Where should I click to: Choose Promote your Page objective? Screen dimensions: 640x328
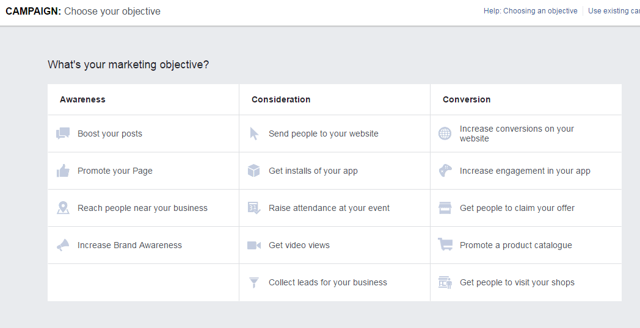(x=144, y=171)
